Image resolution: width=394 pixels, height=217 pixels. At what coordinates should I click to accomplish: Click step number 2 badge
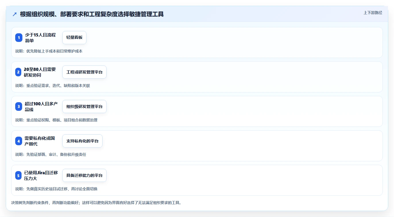coord(19,72)
